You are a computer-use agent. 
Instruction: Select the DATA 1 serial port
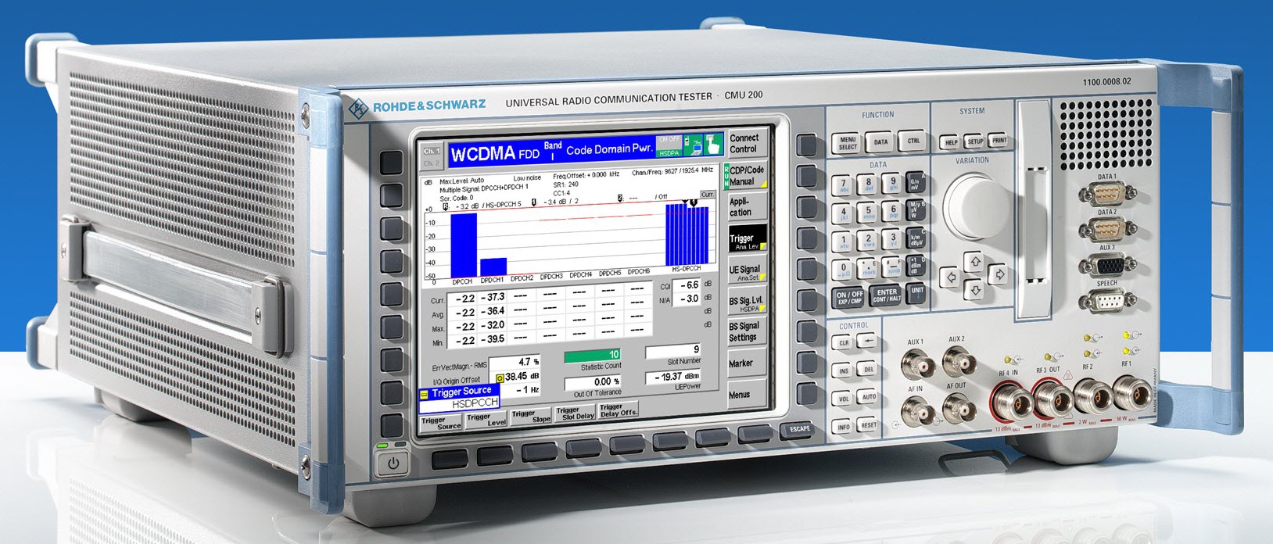(1106, 193)
